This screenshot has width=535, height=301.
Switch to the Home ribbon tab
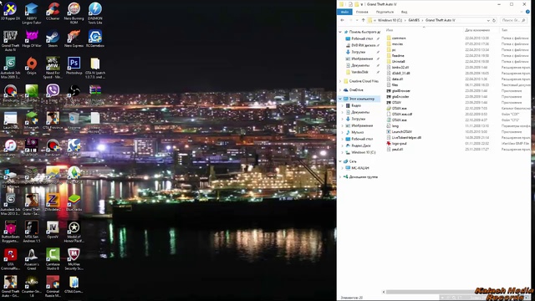pyautogui.click(x=362, y=12)
